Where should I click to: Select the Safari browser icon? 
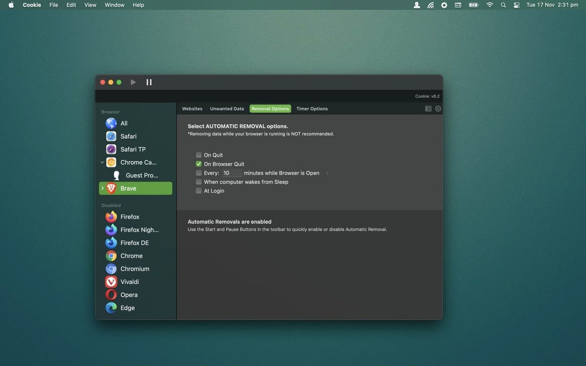tap(111, 136)
